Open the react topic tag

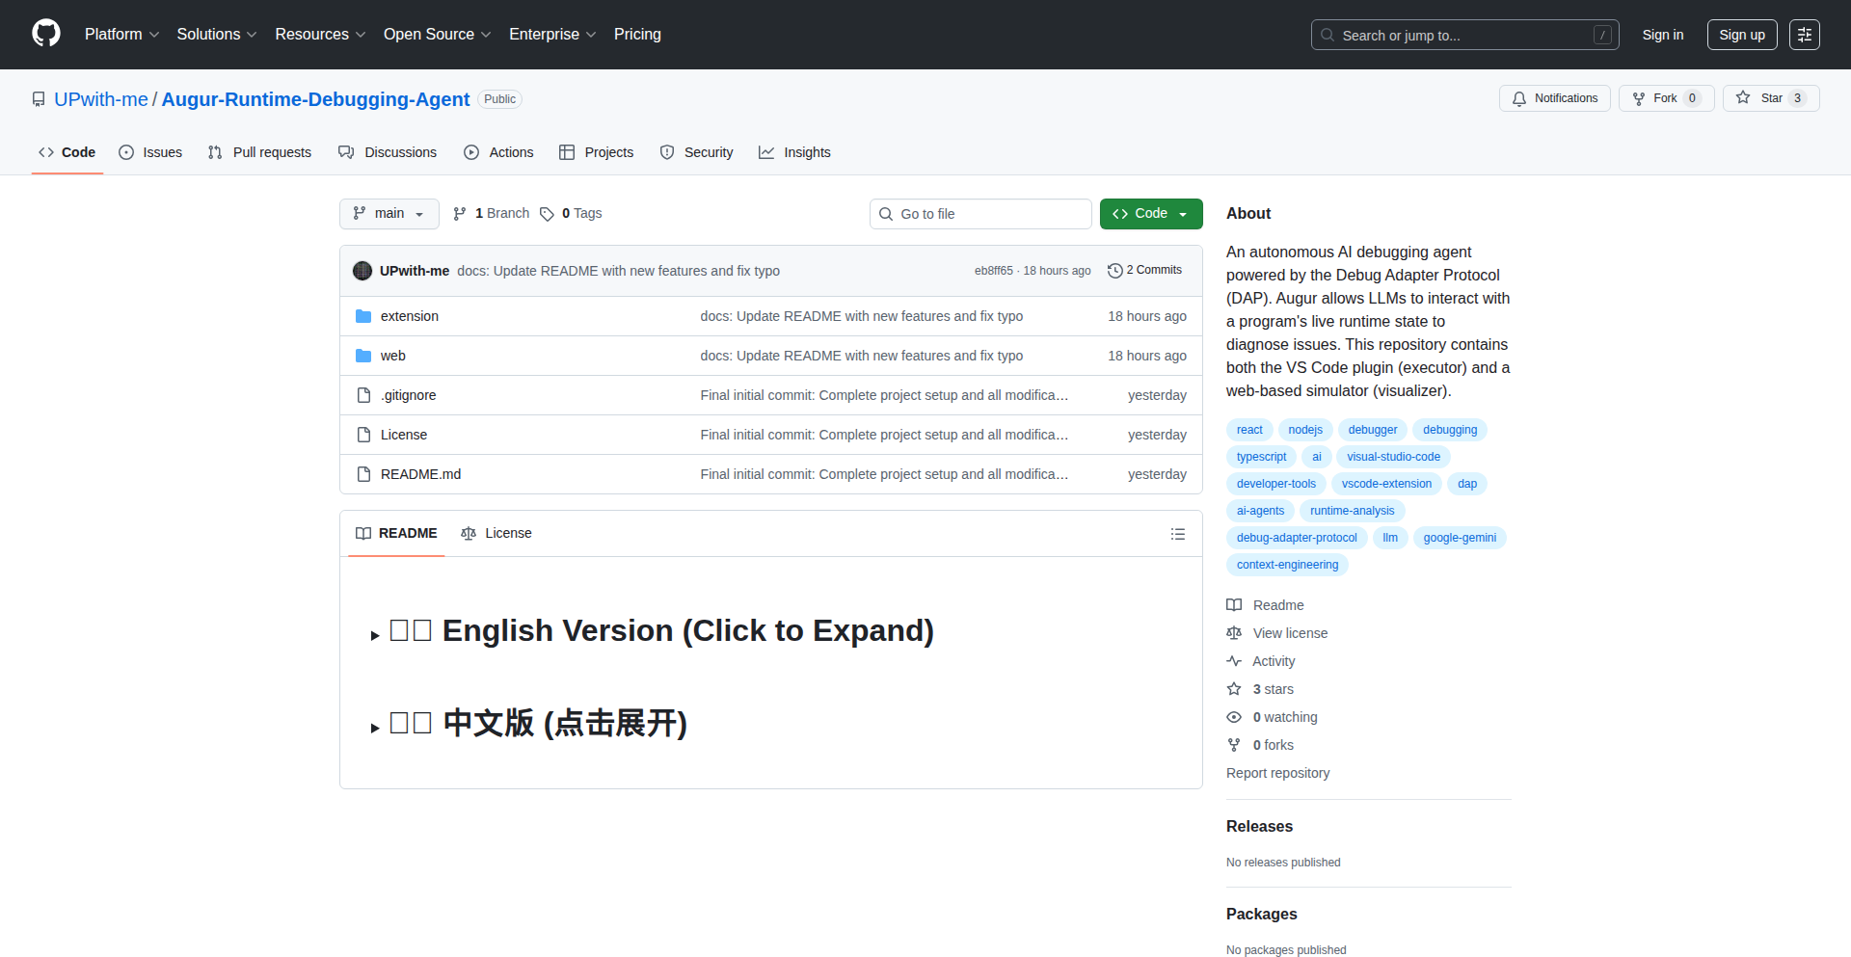(x=1248, y=429)
